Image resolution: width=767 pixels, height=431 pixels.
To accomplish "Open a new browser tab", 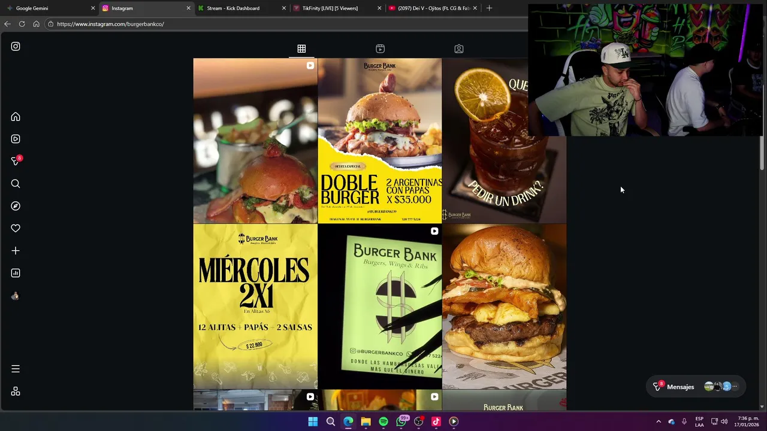I will [x=489, y=8].
